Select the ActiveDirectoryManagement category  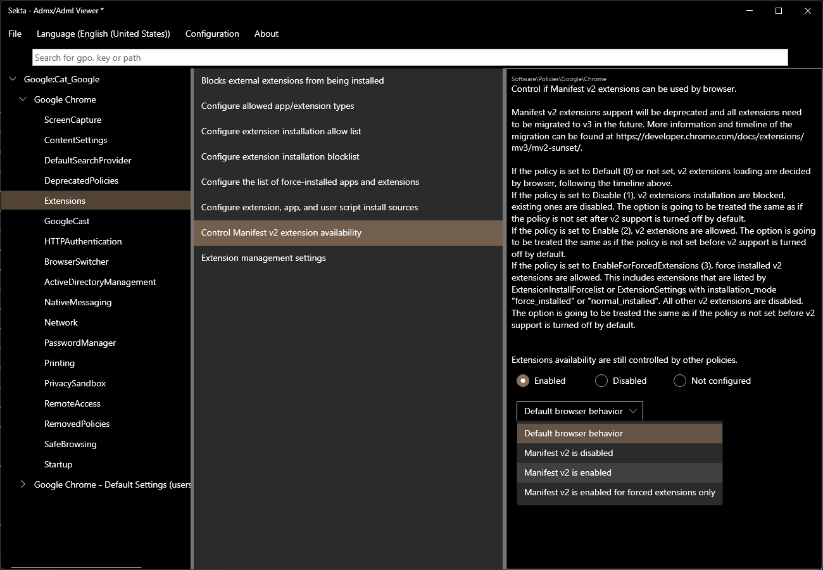pos(96,282)
